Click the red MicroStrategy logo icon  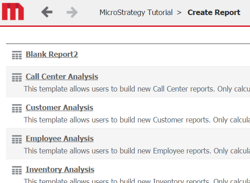click(x=13, y=11)
